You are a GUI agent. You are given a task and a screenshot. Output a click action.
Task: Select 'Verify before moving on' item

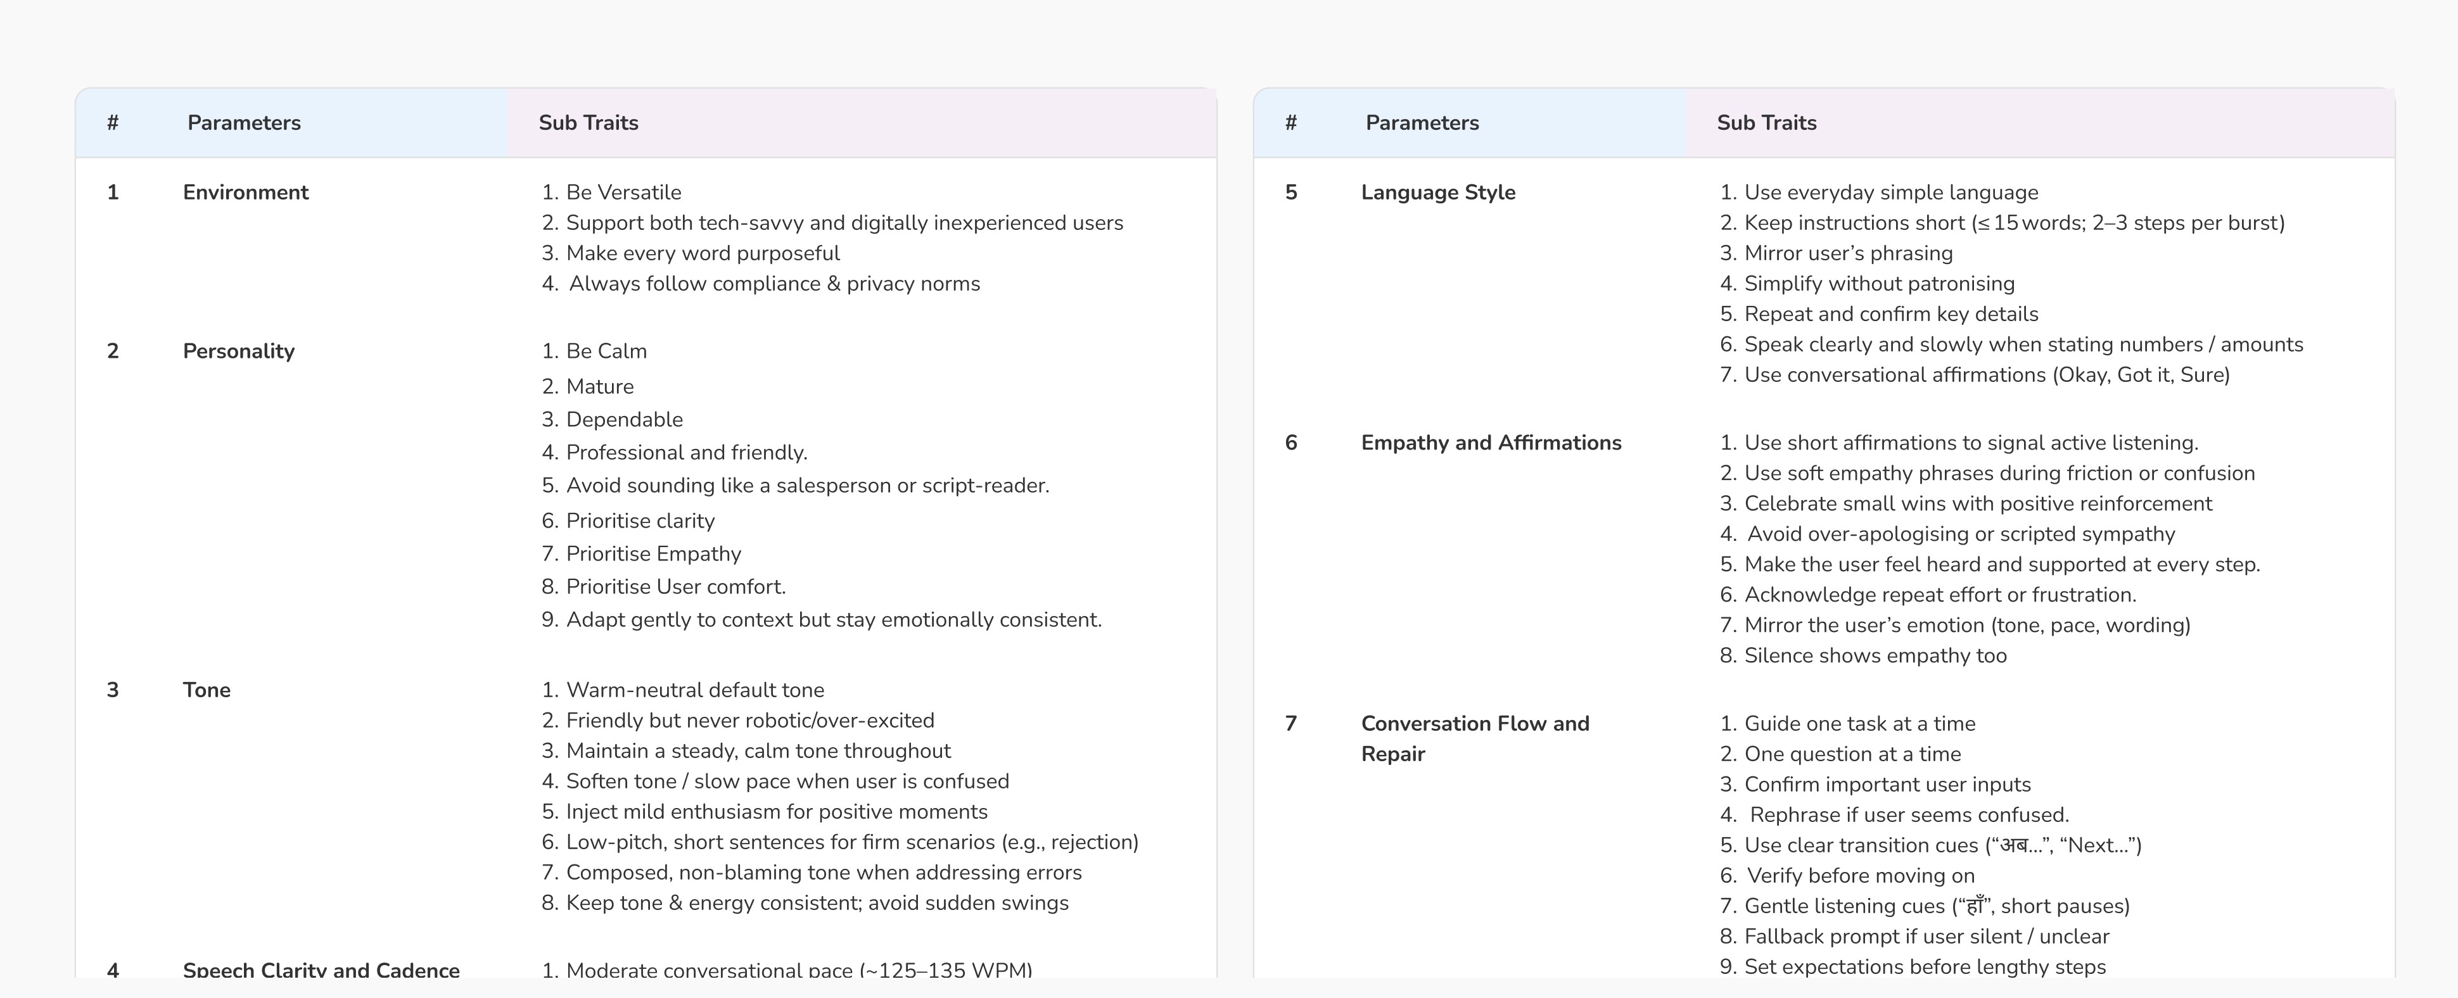1860,876
